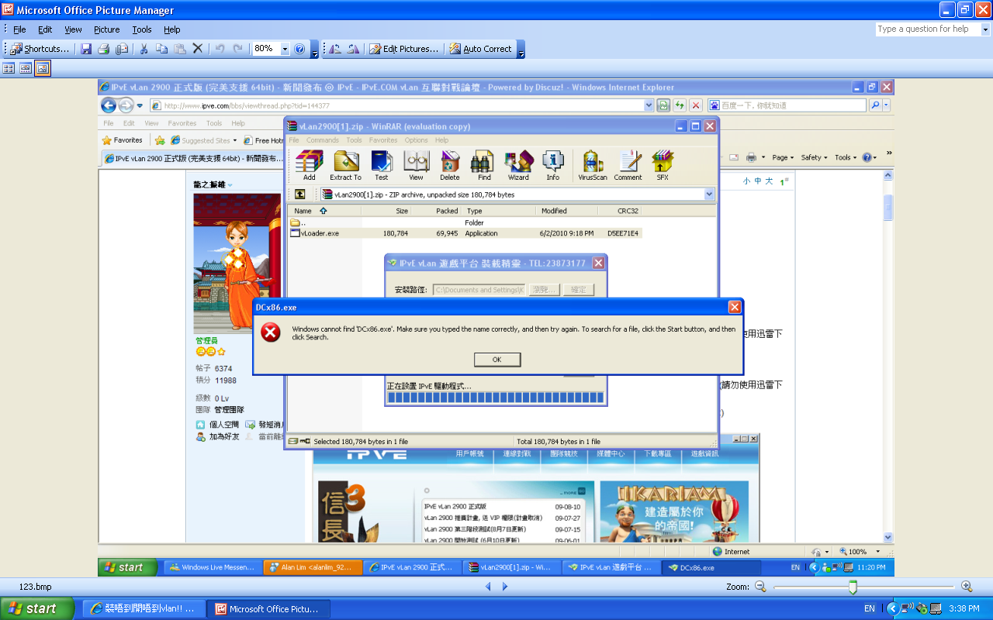Click the Find binoculars icon in pictured WinRAR
The width and height of the screenshot is (993, 620).
click(484, 165)
